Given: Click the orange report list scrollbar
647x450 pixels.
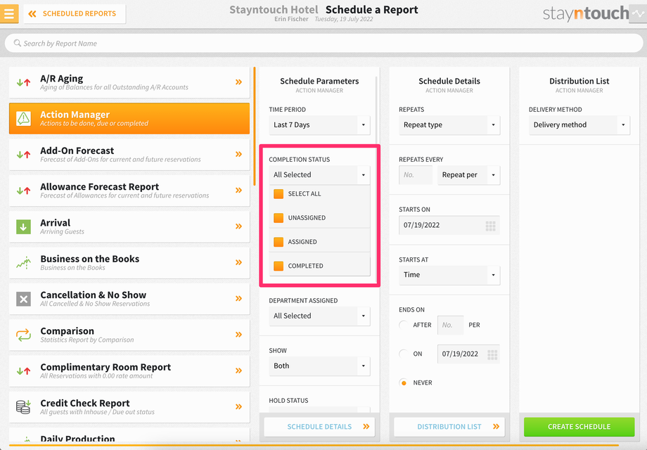Looking at the screenshot, I should [x=255, y=127].
